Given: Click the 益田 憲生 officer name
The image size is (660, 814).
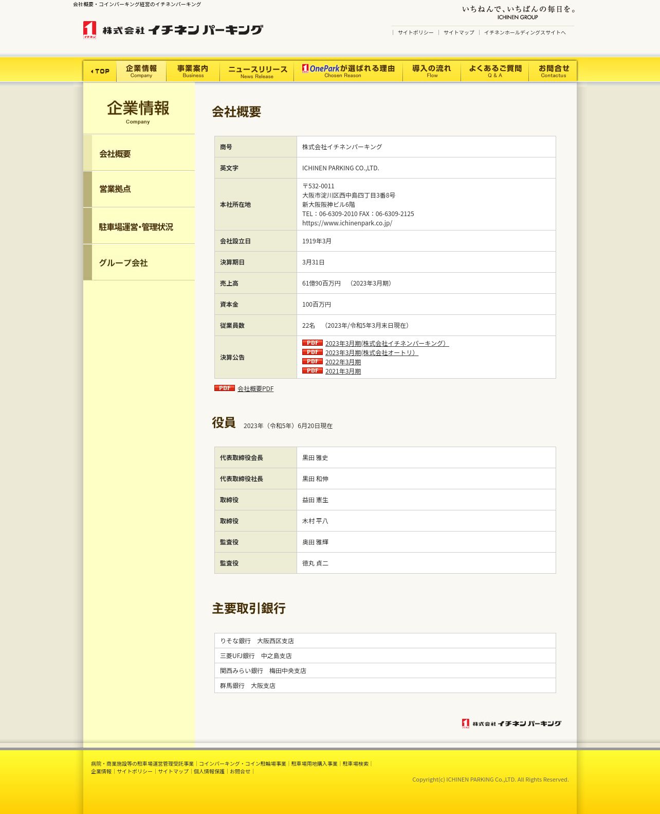Looking at the screenshot, I should pos(315,500).
